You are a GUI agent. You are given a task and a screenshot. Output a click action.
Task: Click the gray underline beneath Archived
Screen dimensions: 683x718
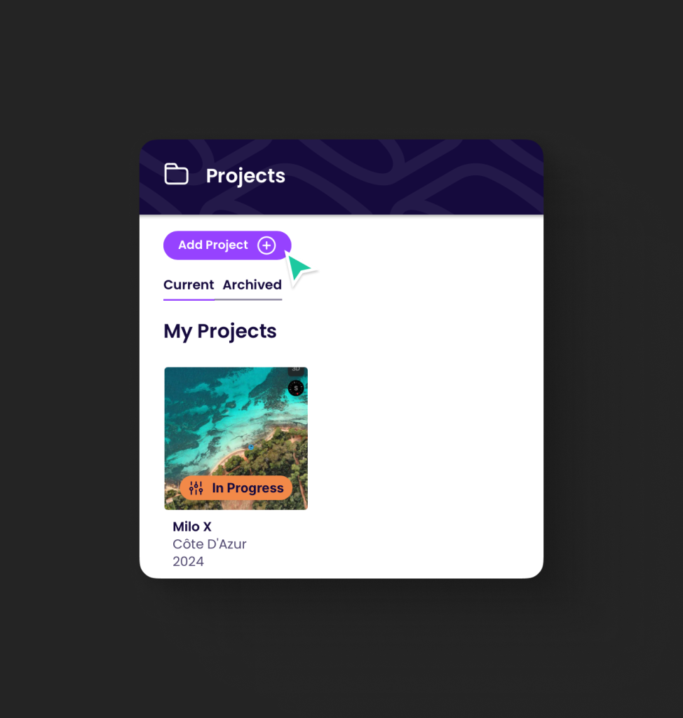248,299
